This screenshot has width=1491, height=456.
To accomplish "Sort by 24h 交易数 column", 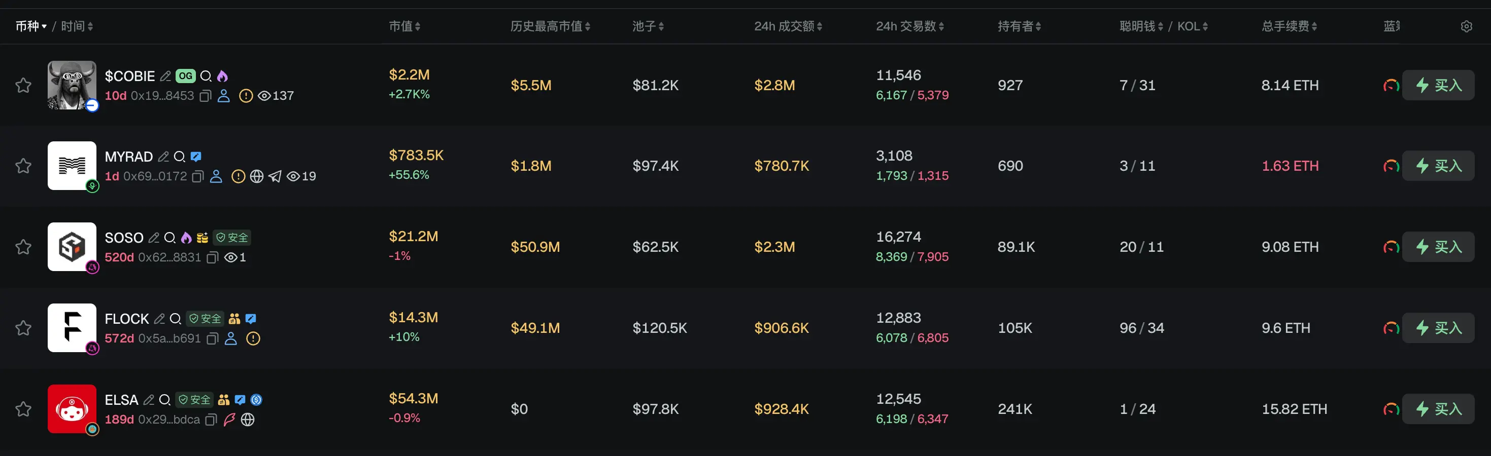I will 910,26.
